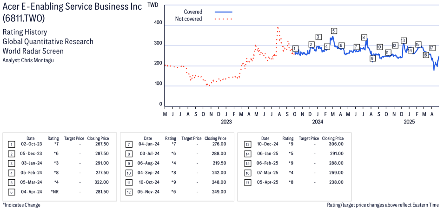Select chart marker 7 on the chart

357,47
